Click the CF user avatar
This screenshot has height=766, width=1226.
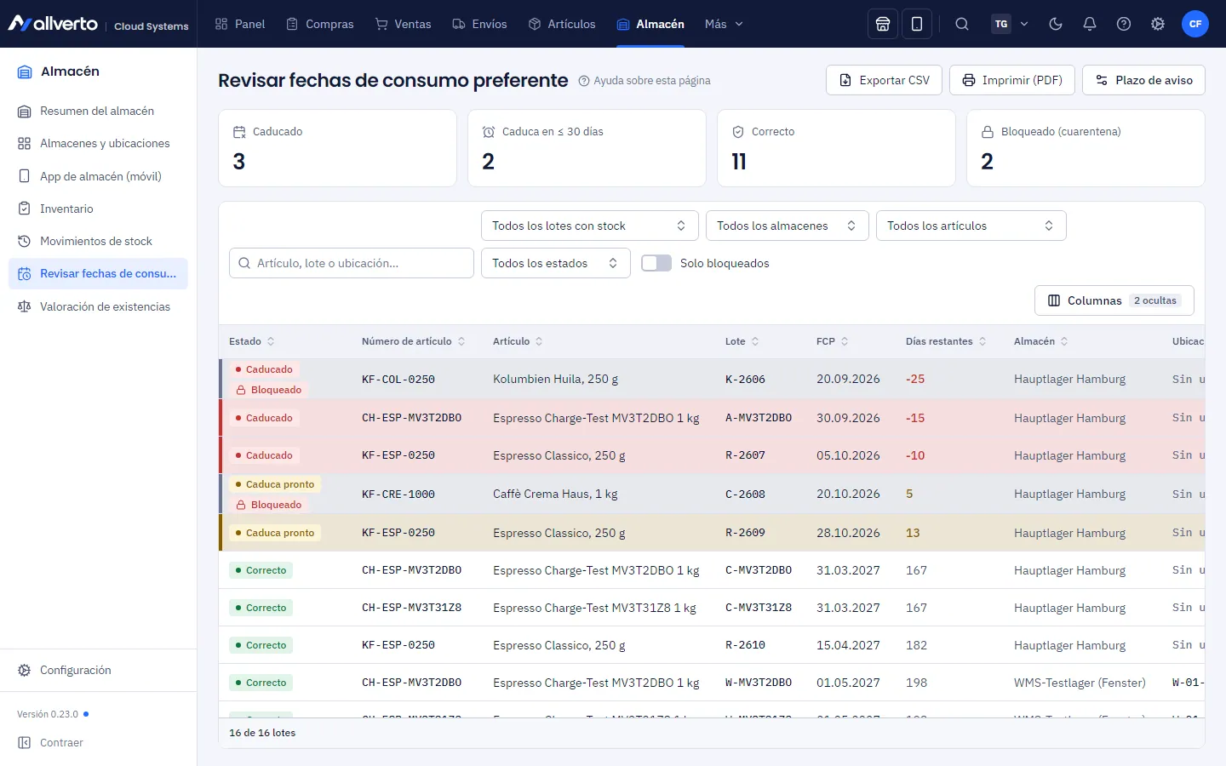[1195, 24]
